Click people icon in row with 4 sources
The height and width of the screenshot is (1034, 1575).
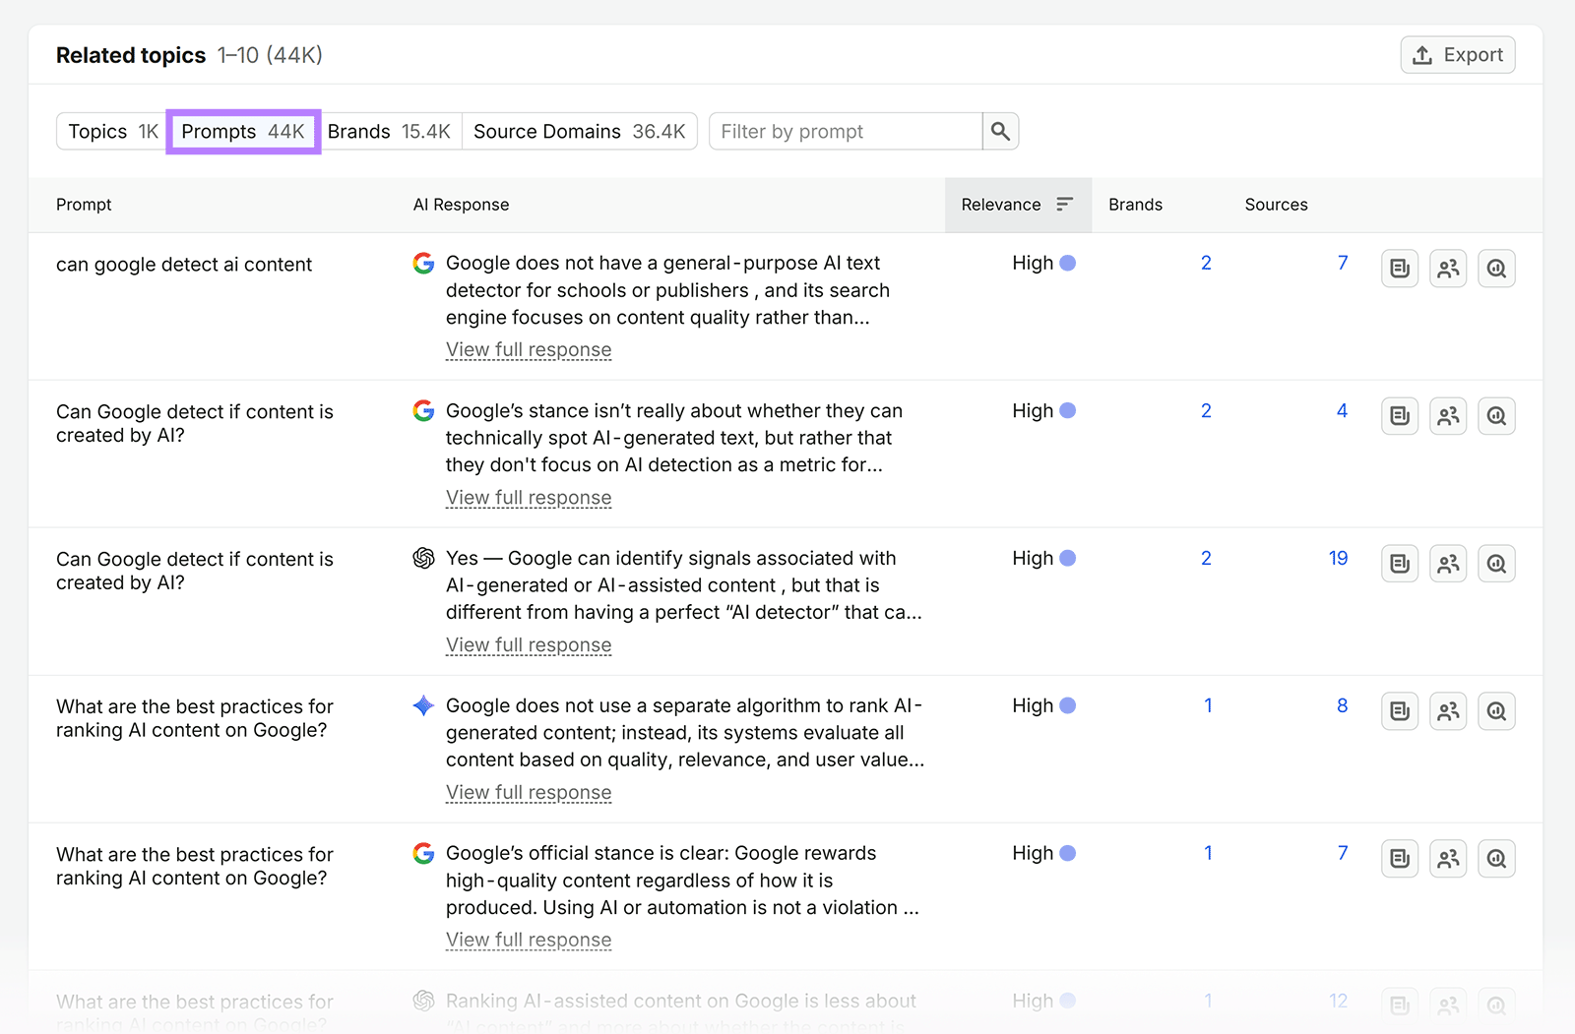[1448, 416]
